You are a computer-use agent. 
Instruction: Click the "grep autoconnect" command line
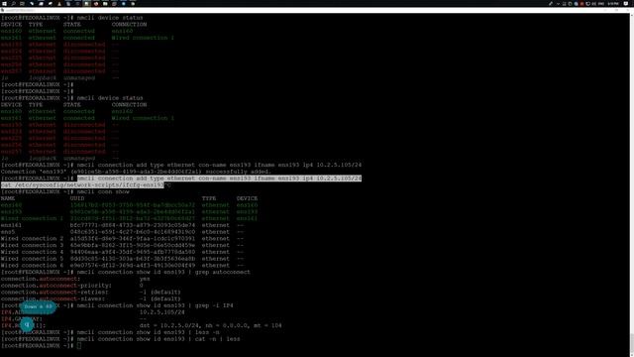coord(163,272)
